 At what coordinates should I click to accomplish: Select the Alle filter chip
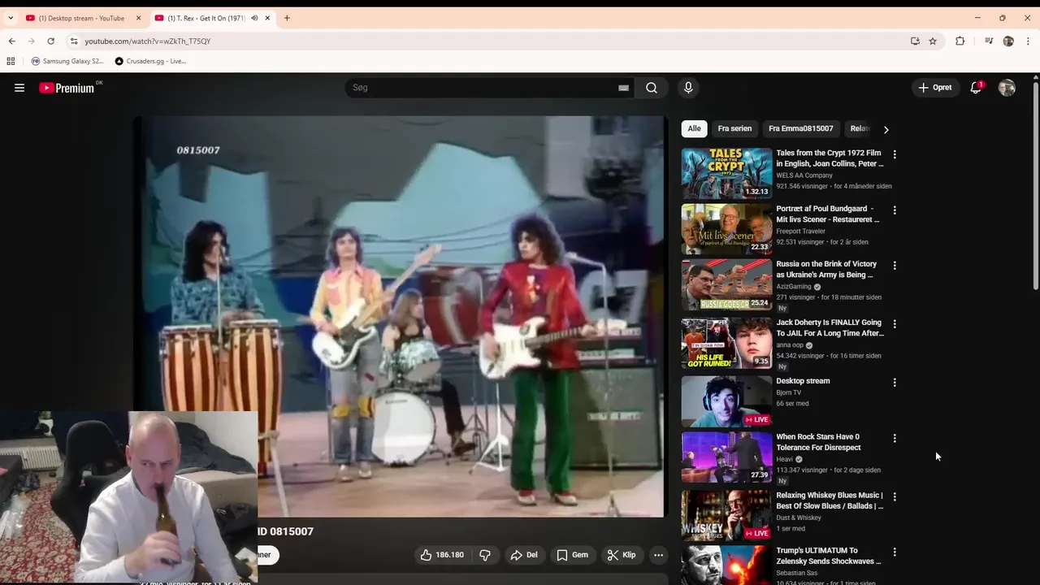tap(694, 128)
